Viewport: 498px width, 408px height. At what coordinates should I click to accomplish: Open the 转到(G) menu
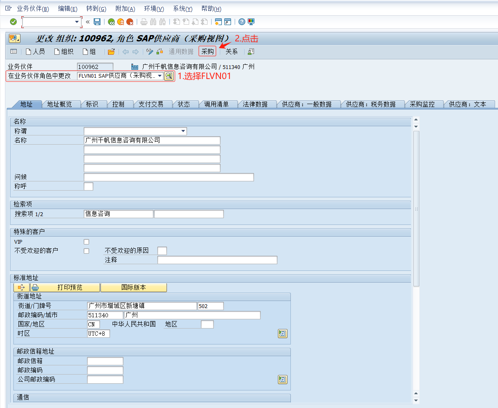(96, 9)
